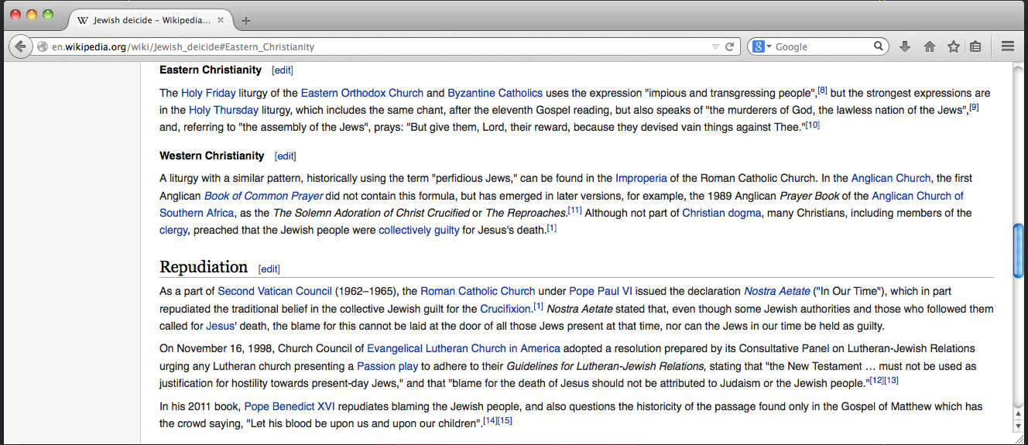Open the URL history dropdown arrow
1028x445 pixels.
coord(715,47)
